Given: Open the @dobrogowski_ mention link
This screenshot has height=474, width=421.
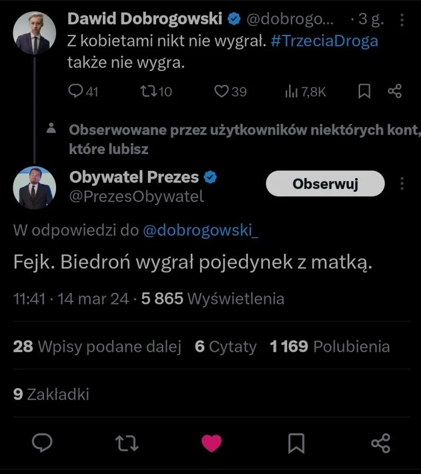Looking at the screenshot, I should [201, 230].
